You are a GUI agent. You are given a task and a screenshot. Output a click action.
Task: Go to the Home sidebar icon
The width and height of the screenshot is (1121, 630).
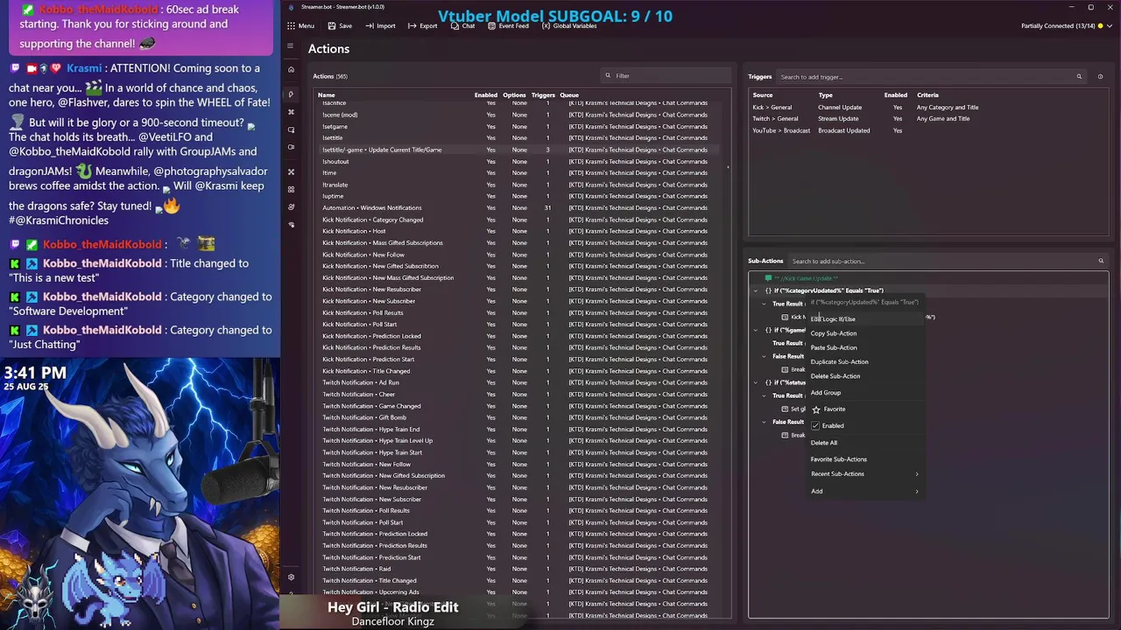coord(291,69)
